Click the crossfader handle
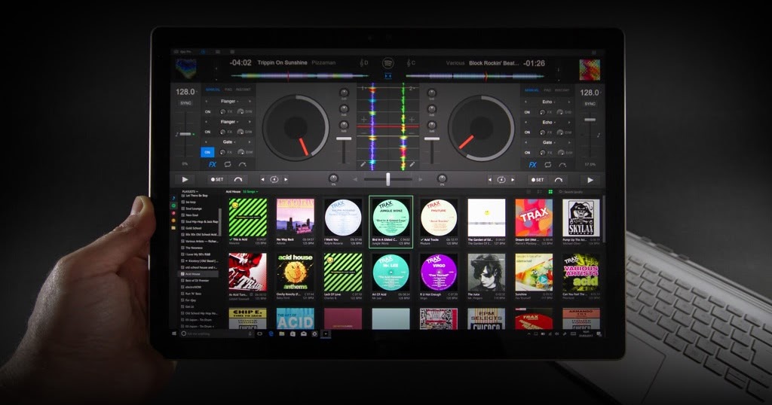The image size is (772, 405). (388, 179)
